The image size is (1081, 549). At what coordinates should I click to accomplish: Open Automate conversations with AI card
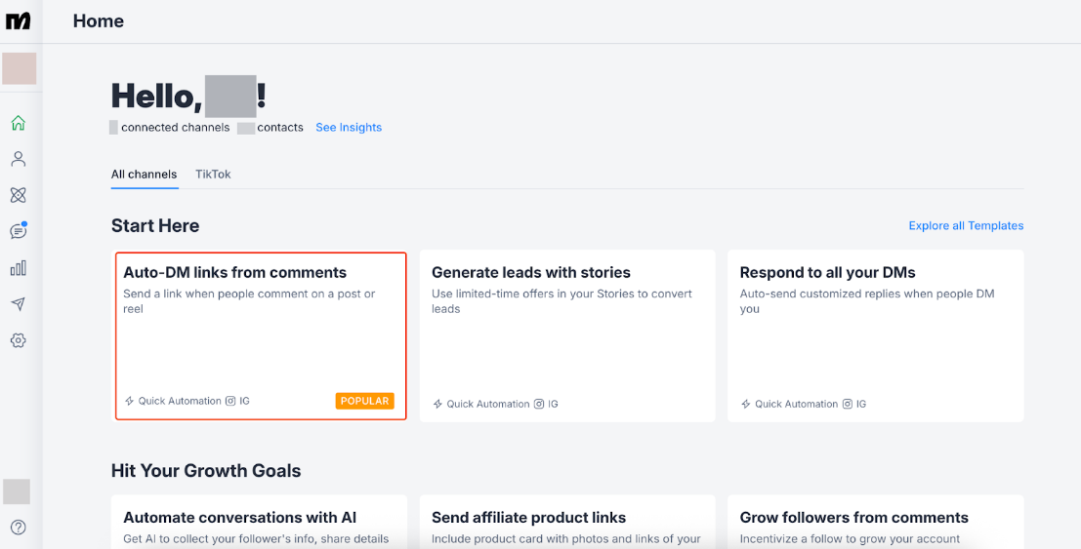click(x=259, y=522)
